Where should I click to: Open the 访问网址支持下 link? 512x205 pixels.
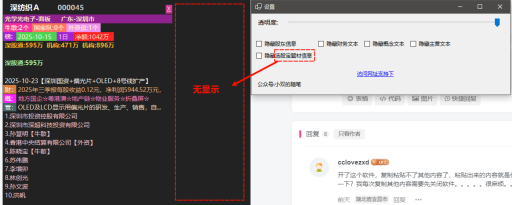pos(375,74)
